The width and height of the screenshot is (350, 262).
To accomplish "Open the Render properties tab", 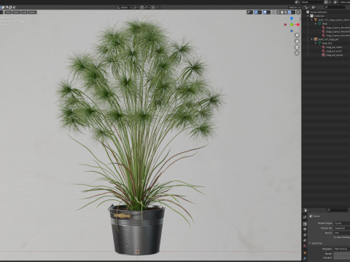I will (x=305, y=224).
